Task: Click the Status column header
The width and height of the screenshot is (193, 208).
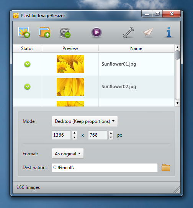Action: 27,48
